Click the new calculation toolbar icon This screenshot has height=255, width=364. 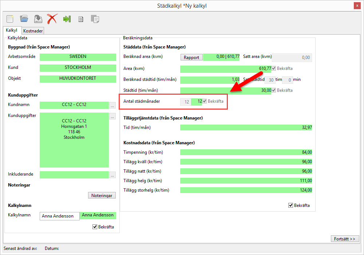(x=10, y=19)
